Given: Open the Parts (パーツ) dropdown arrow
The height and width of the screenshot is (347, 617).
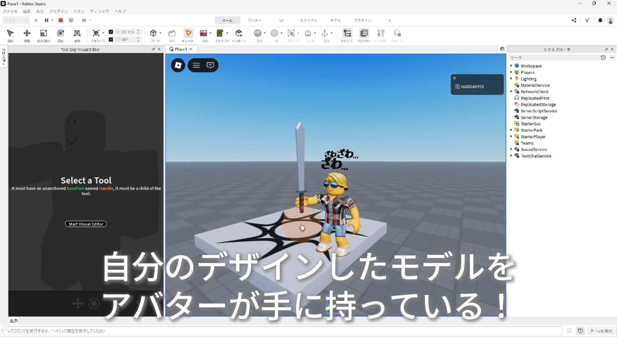Looking at the screenshot, I should pyautogui.click(x=160, y=33).
